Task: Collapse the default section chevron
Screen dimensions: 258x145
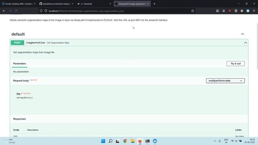Action: [x=243, y=34]
